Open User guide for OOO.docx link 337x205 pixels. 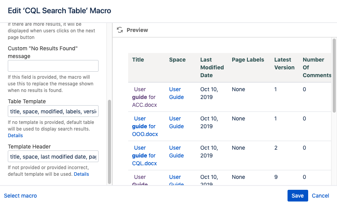(x=144, y=126)
